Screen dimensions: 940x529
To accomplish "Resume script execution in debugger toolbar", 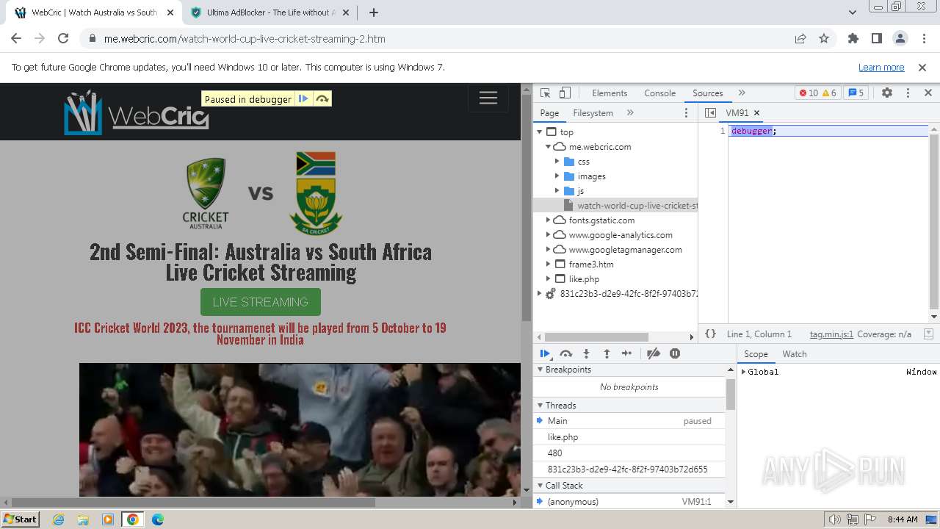I will [x=546, y=353].
